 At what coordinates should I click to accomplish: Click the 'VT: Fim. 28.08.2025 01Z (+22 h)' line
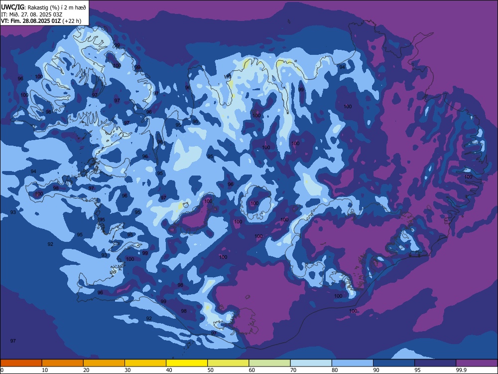click(41, 21)
